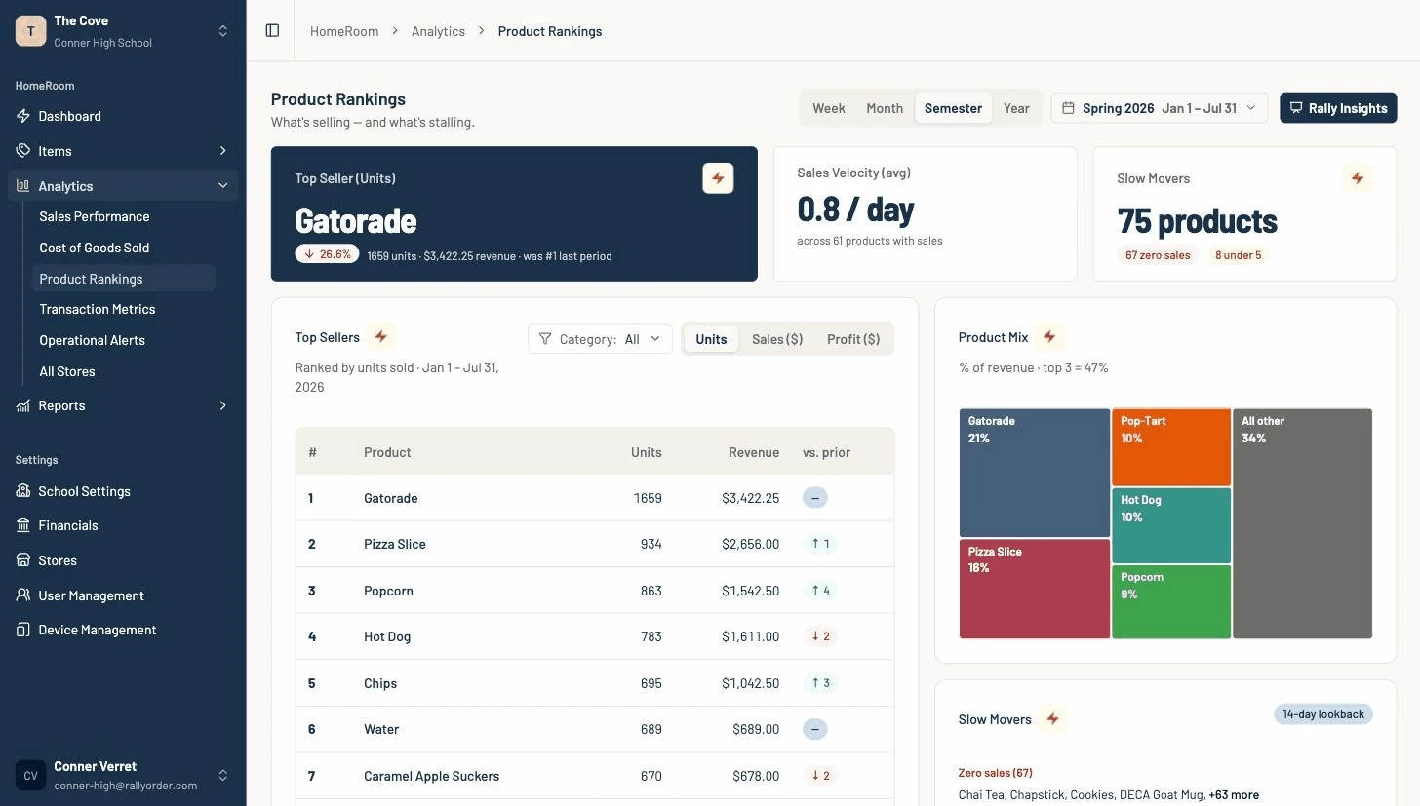
Task: Expand the Reports menu section
Action: (222, 405)
